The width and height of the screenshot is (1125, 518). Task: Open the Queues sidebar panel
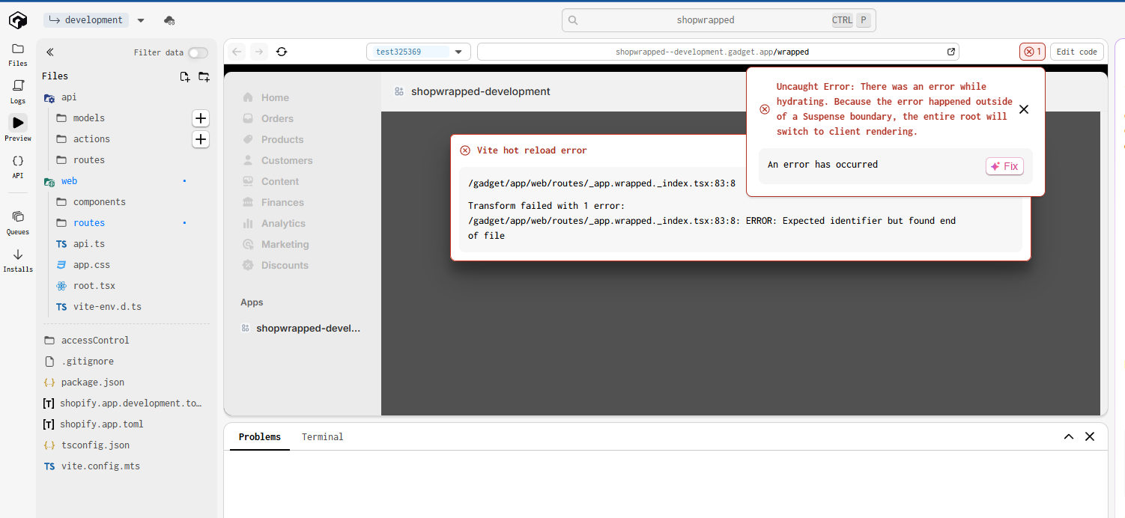point(18,222)
